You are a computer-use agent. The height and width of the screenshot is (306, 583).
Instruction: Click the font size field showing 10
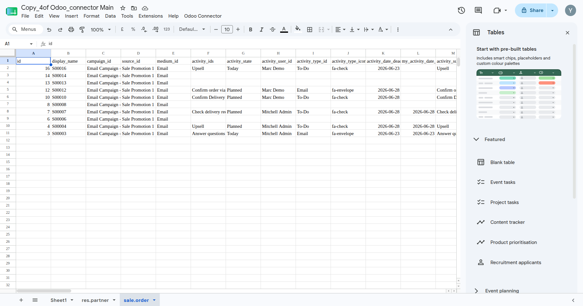(227, 29)
